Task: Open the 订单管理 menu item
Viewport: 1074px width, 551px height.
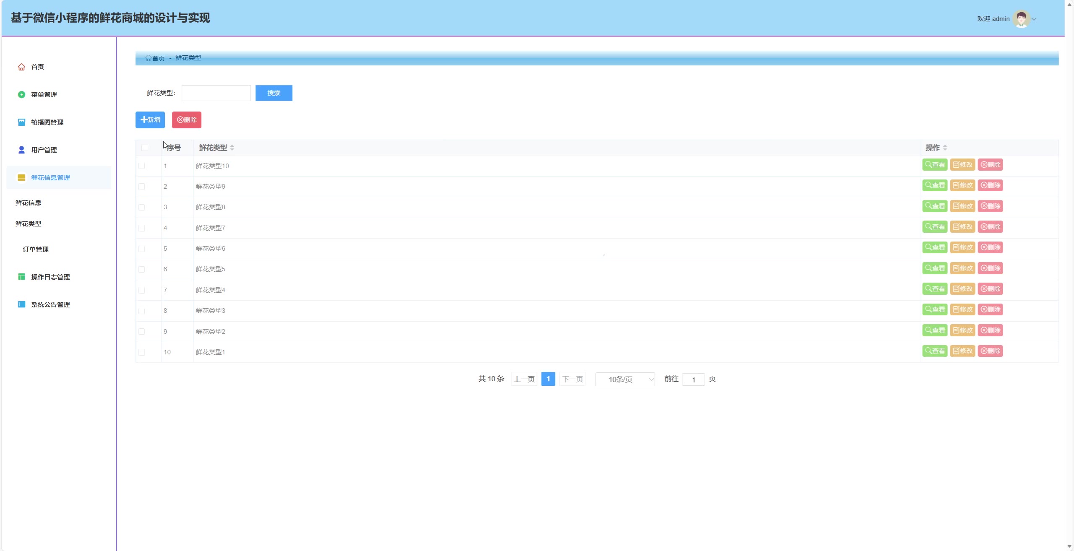Action: tap(36, 250)
